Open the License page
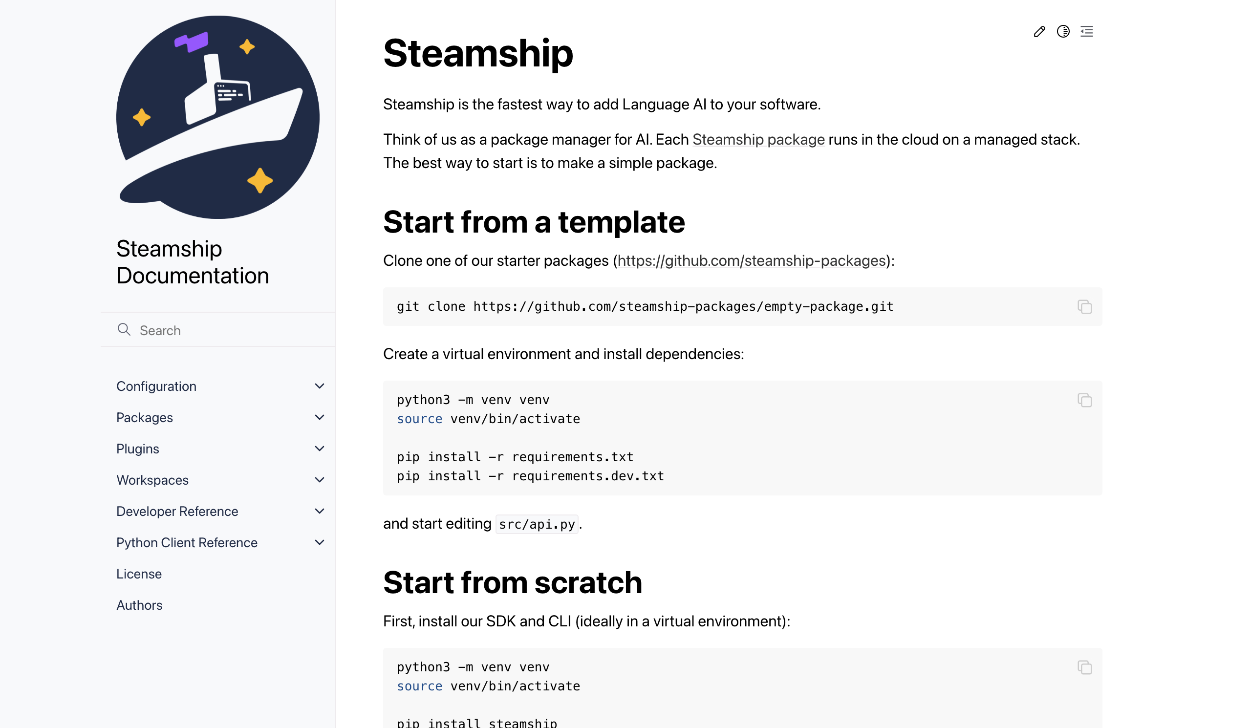This screenshot has height=728, width=1251. coord(139,574)
